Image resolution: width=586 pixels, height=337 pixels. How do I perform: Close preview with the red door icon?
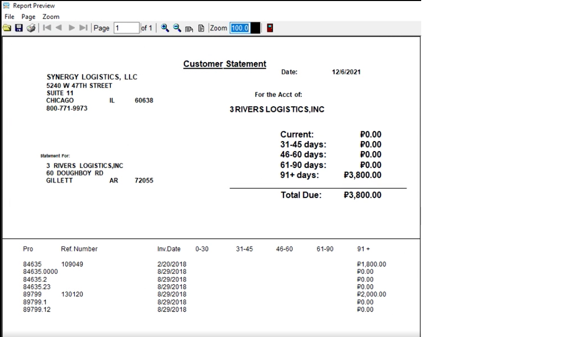[270, 28]
